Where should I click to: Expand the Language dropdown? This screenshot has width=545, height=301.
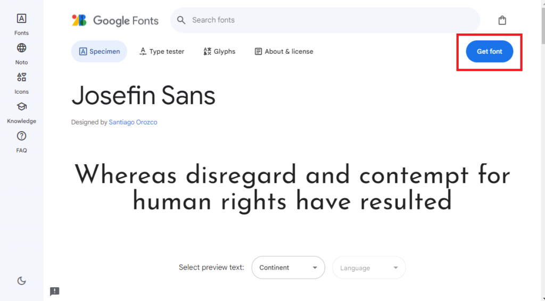click(369, 267)
